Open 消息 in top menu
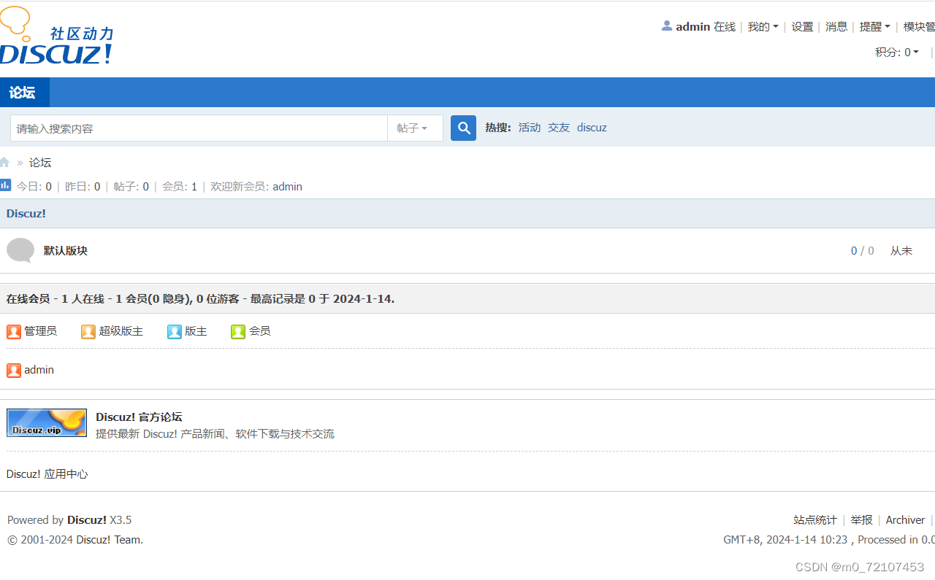 tap(836, 27)
